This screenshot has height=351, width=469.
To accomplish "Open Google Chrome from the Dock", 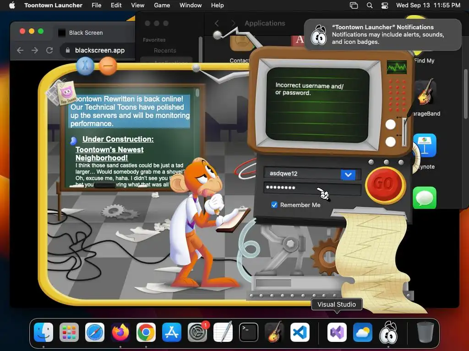I will (x=146, y=332).
